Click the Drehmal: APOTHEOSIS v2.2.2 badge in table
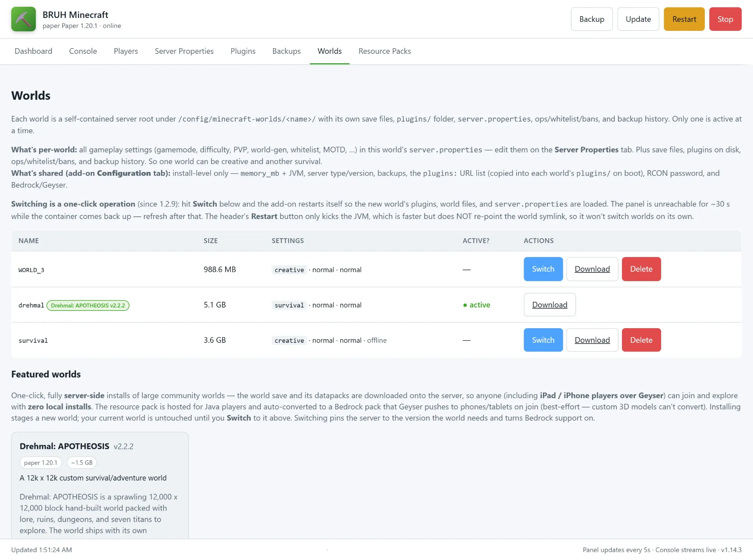Viewport: 753px width, 560px height. point(88,306)
